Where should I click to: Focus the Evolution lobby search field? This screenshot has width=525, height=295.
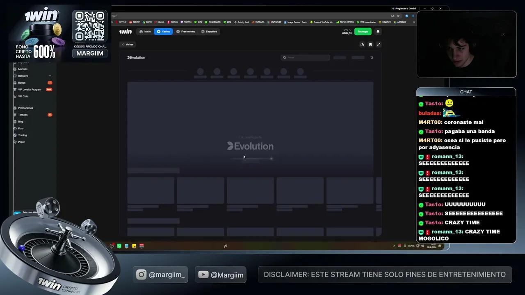pos(305,57)
